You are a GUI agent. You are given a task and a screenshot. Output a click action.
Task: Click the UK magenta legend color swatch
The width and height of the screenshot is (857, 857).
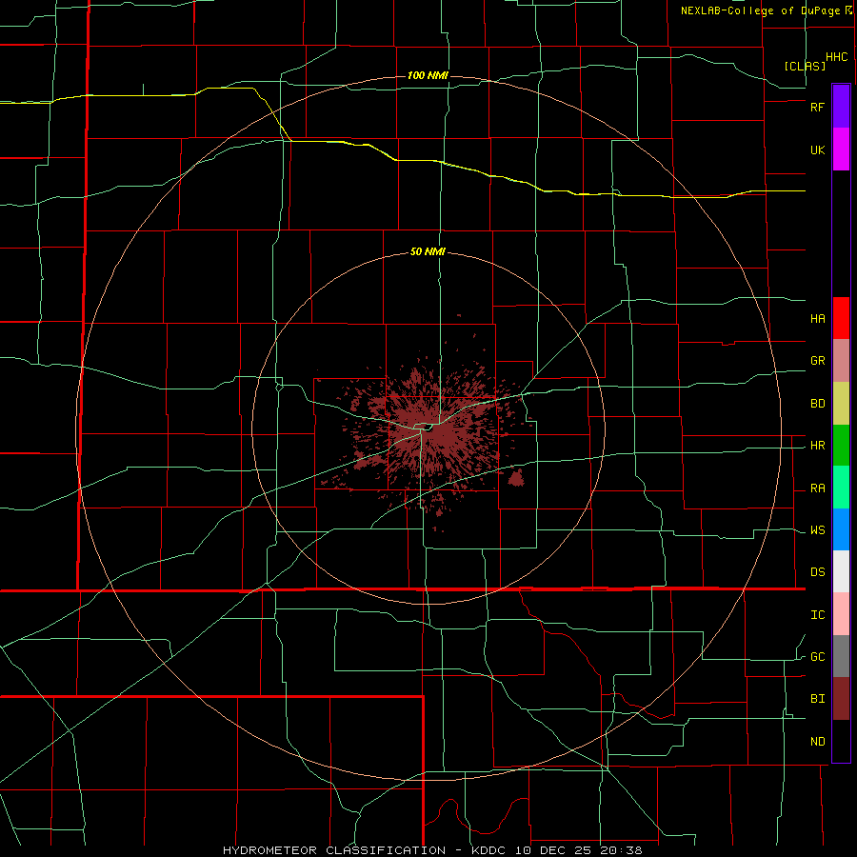841,149
